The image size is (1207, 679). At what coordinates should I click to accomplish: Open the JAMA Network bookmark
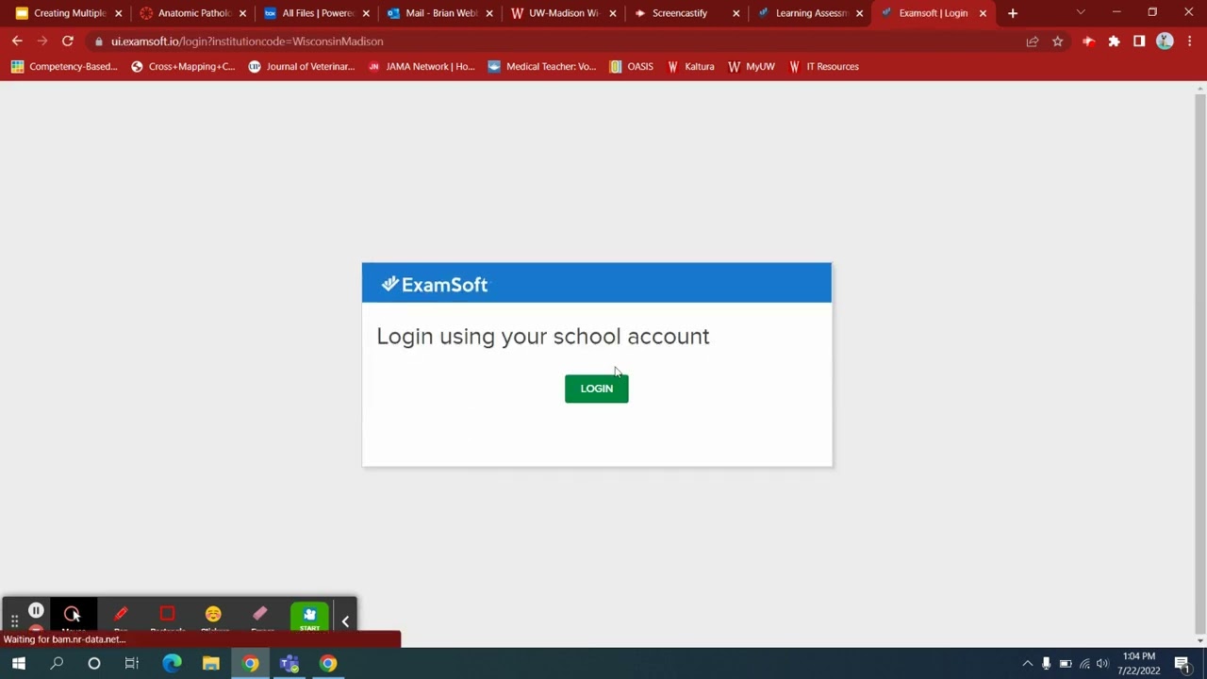(x=422, y=67)
